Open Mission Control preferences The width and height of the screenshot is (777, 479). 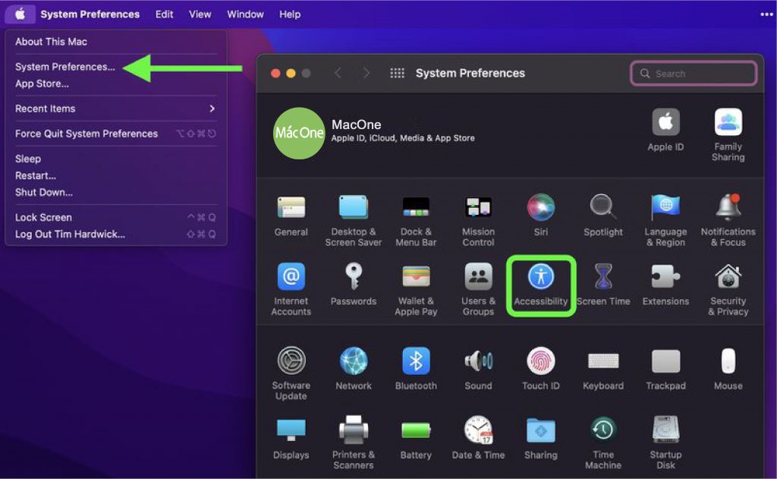point(478,220)
